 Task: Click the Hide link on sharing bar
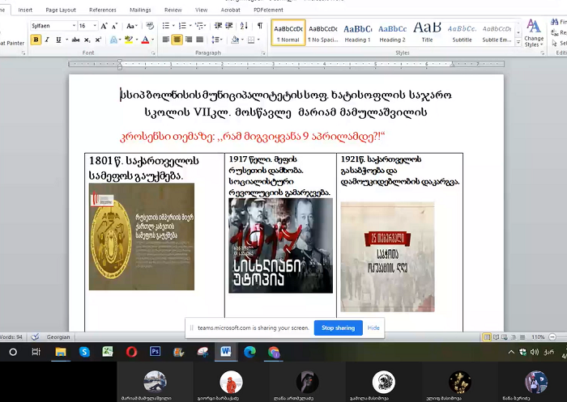(373, 328)
